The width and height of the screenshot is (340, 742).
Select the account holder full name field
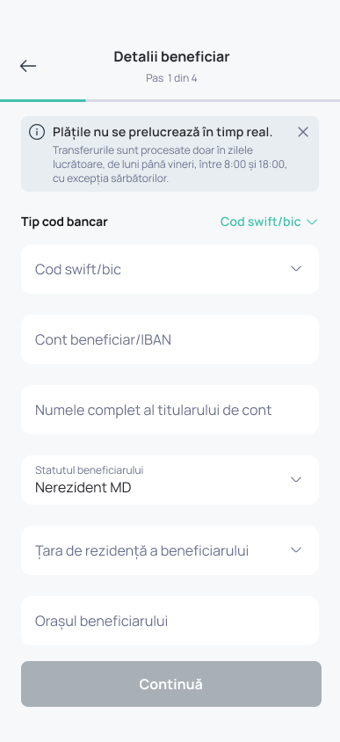tap(170, 410)
